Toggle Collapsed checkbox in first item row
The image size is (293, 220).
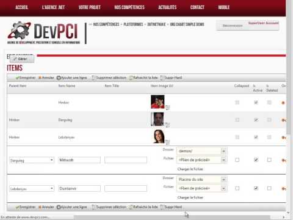click(237, 103)
